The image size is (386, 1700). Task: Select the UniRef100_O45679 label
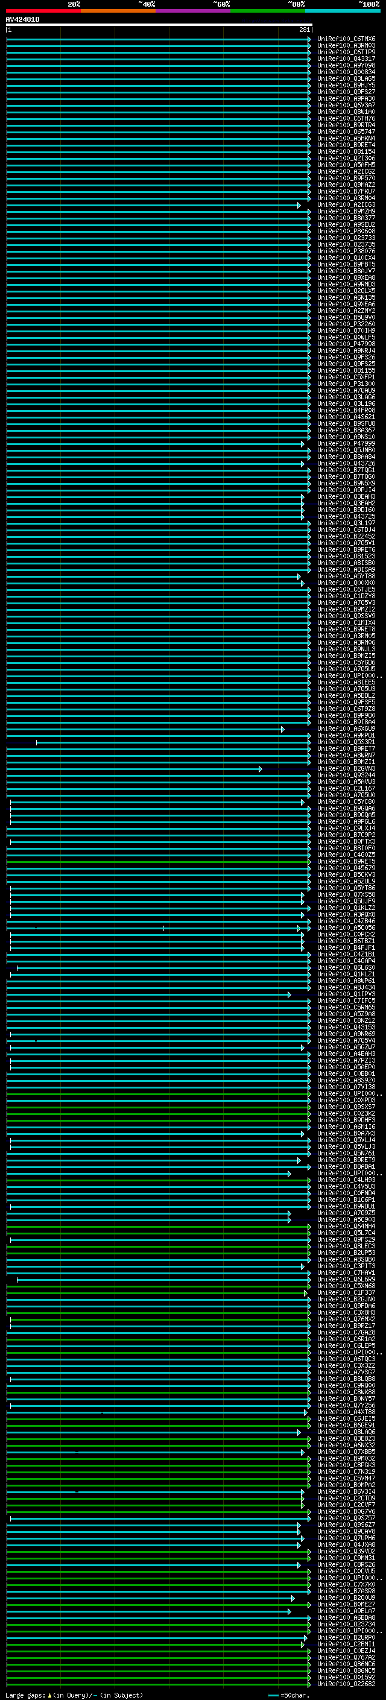(346, 868)
